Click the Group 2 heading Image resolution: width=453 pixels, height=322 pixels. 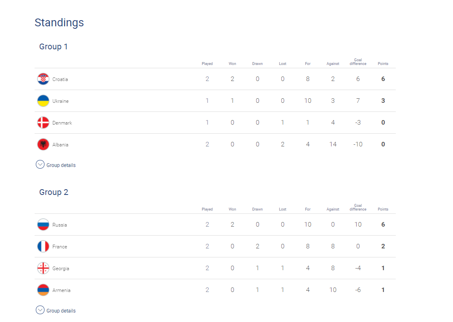coord(54,192)
